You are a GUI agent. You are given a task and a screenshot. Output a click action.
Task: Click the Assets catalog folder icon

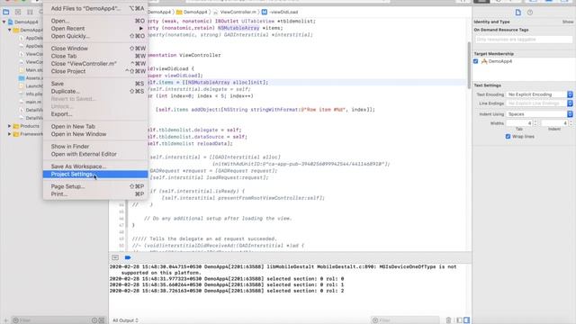22,78
